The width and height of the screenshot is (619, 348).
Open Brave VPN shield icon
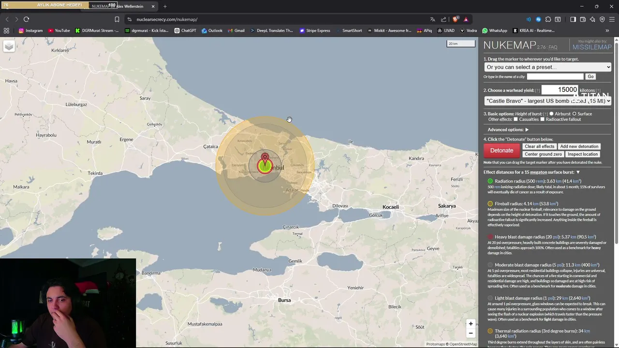point(602,19)
